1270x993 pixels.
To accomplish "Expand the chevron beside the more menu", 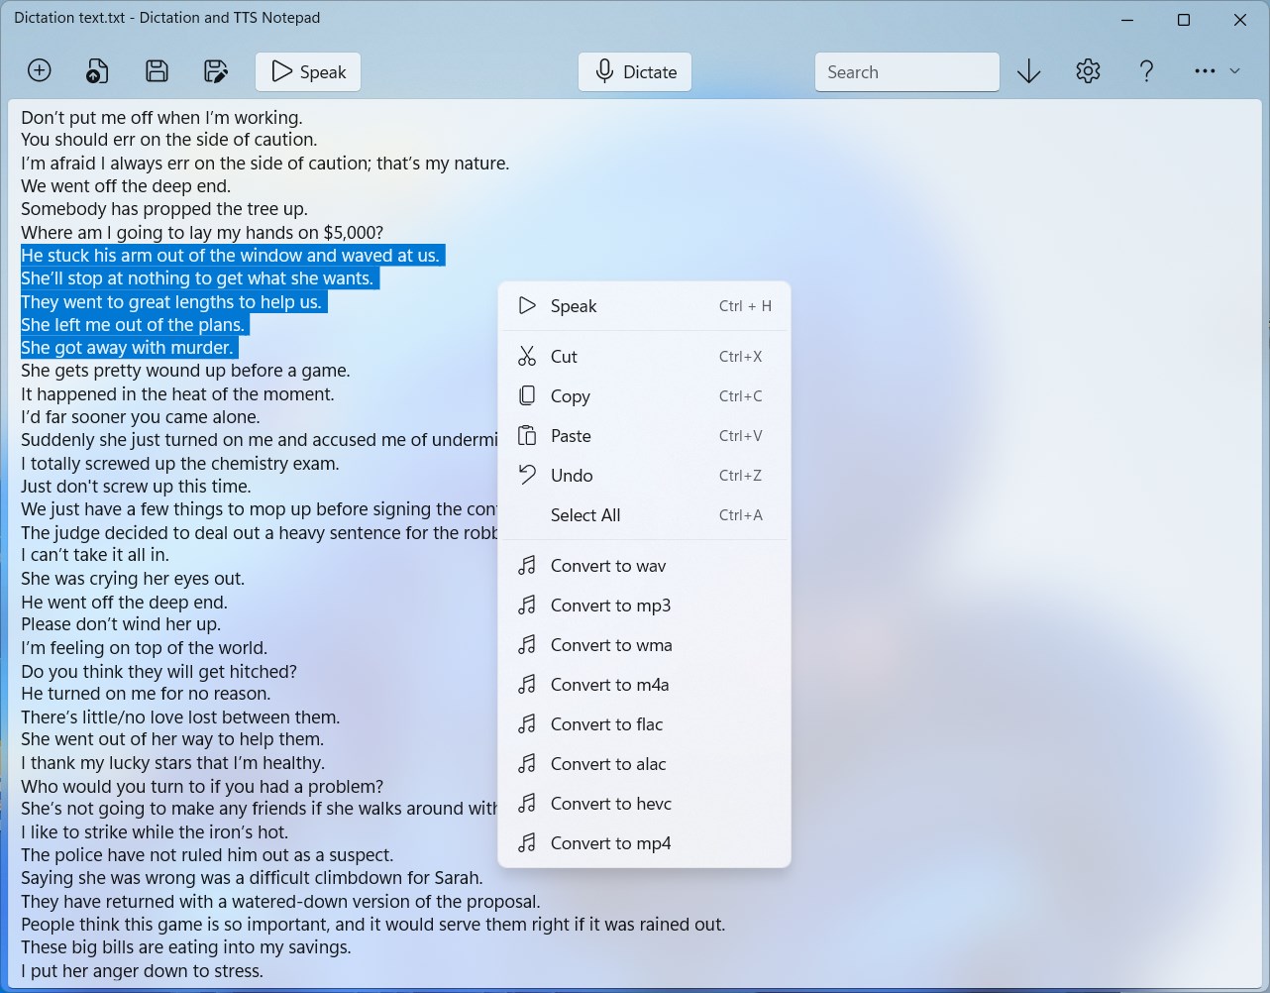I will [1234, 71].
